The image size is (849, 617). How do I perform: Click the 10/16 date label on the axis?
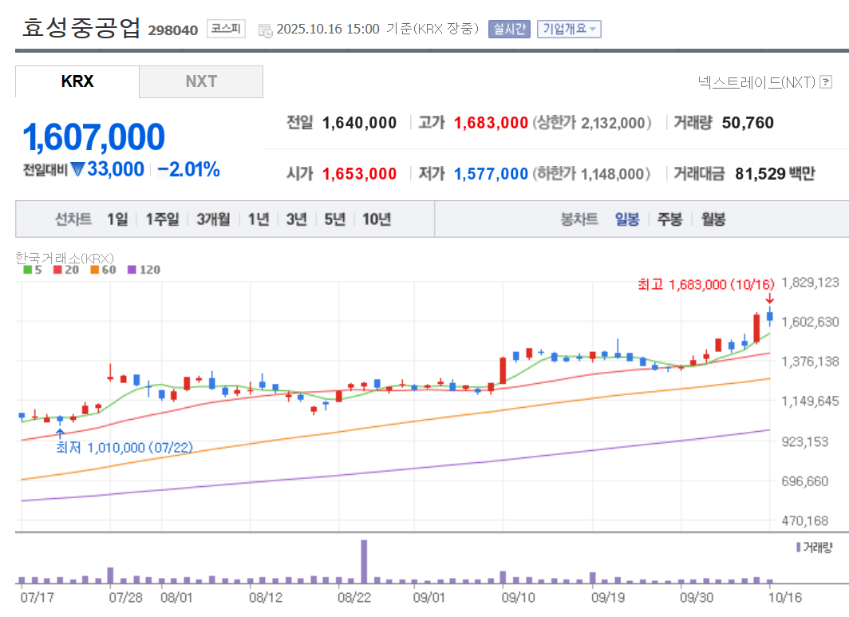[785, 598]
